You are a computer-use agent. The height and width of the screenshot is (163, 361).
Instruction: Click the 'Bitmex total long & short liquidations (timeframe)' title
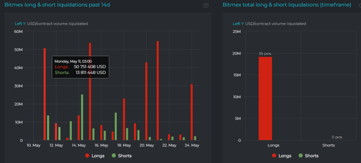coord(287,5)
